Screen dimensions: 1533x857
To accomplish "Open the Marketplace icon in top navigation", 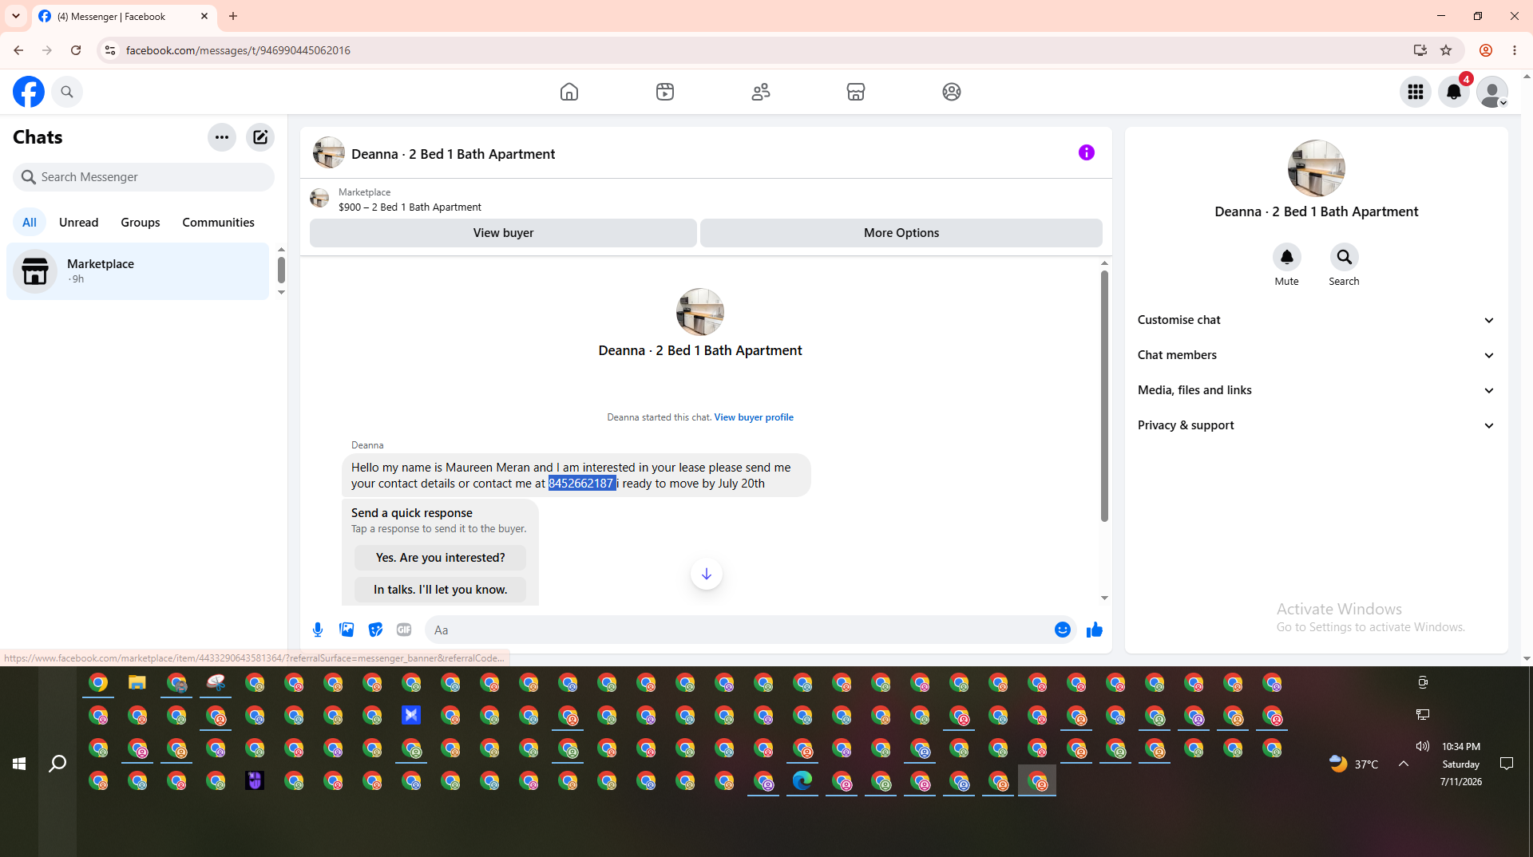I will [856, 92].
